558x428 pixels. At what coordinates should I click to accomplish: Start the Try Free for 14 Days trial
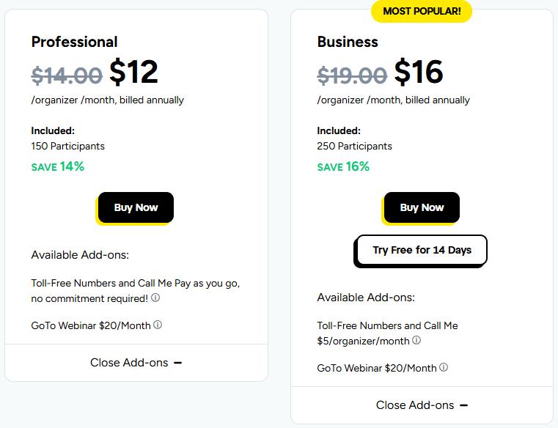(422, 250)
